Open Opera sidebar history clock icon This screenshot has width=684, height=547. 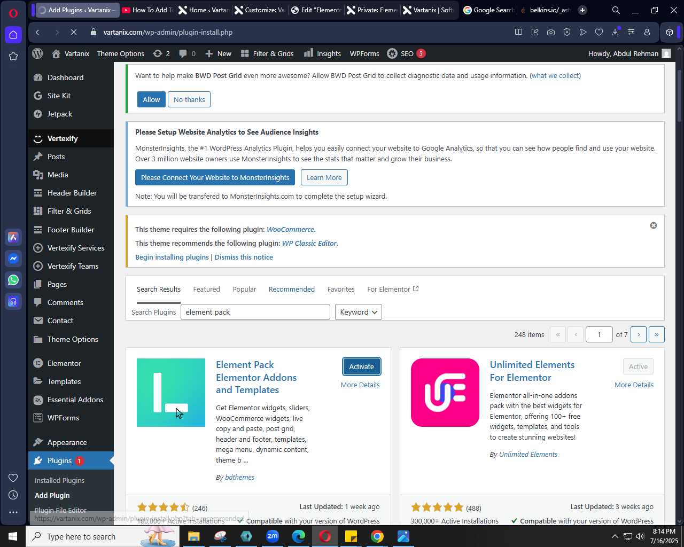point(13,495)
